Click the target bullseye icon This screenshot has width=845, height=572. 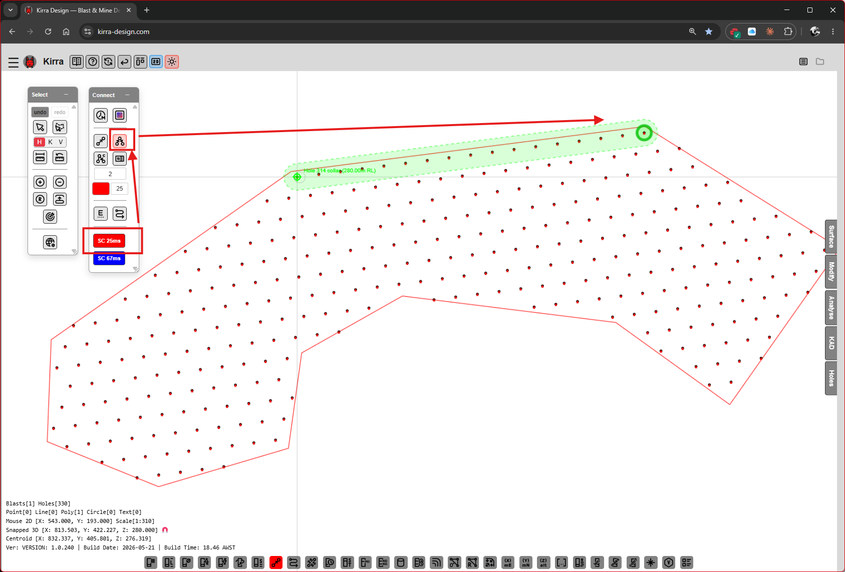point(50,217)
